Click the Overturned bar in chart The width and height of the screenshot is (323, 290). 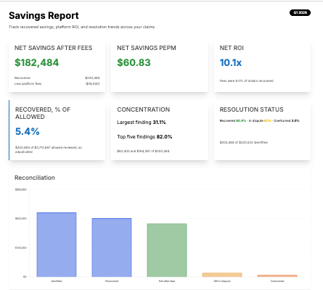(277, 275)
